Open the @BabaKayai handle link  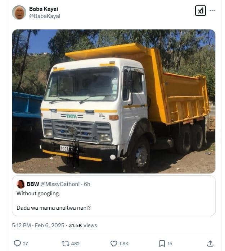point(45,16)
